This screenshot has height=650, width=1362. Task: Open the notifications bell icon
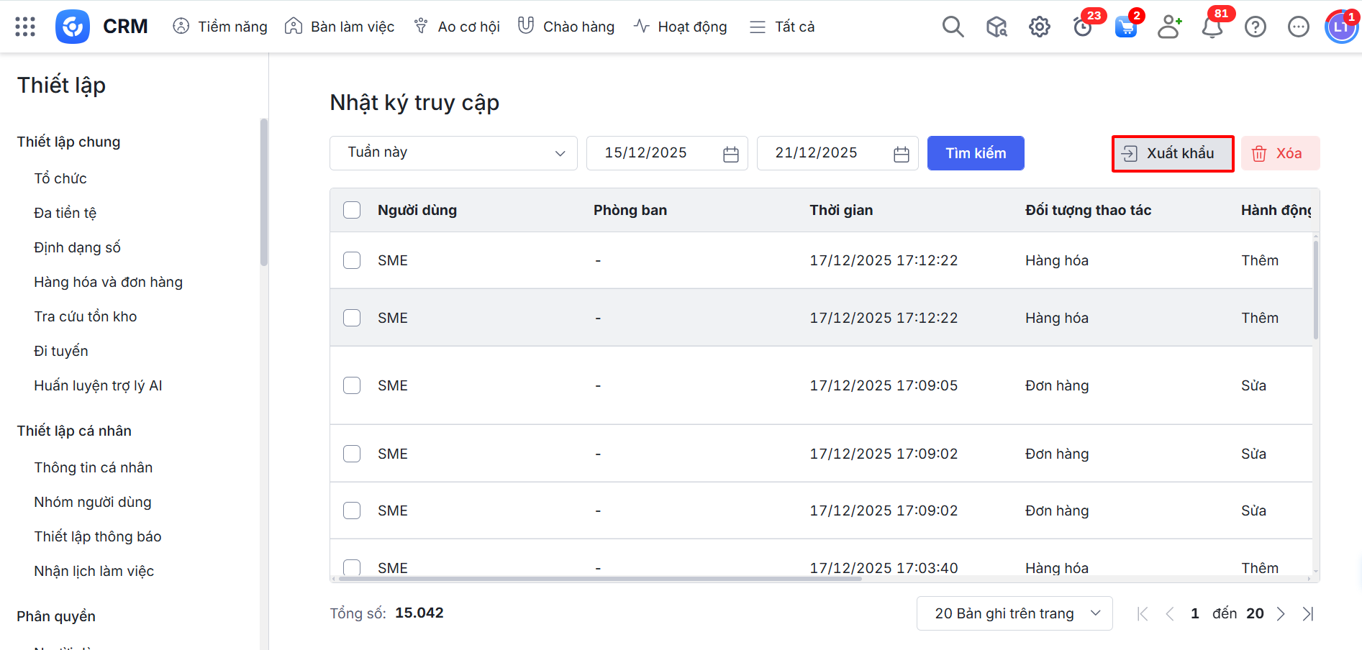tap(1212, 27)
